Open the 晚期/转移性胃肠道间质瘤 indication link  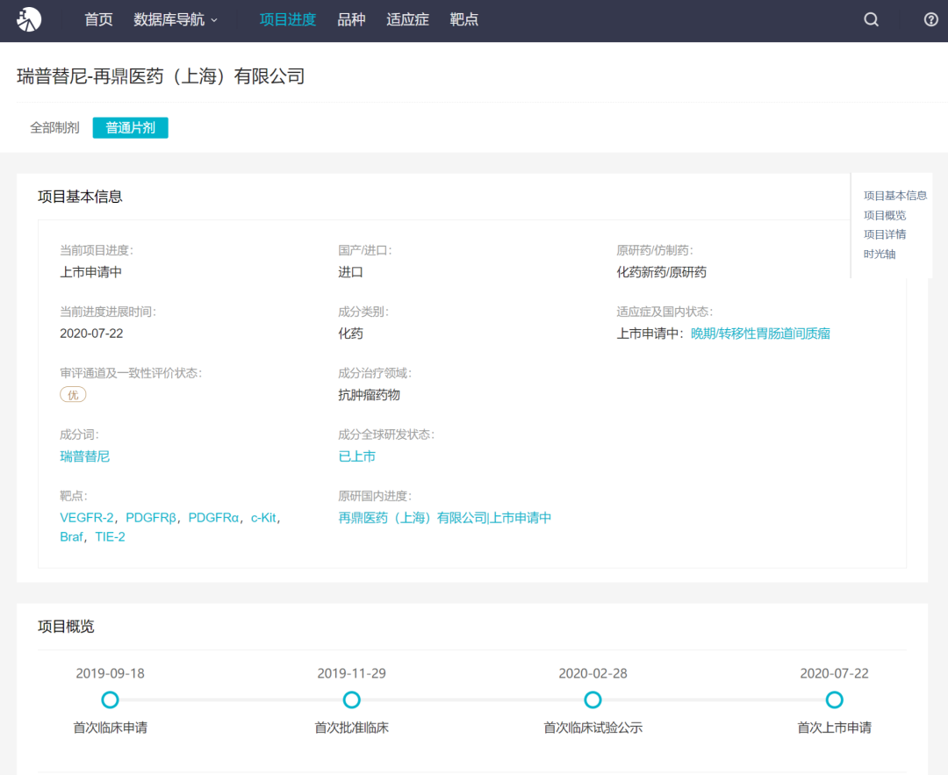click(x=760, y=334)
